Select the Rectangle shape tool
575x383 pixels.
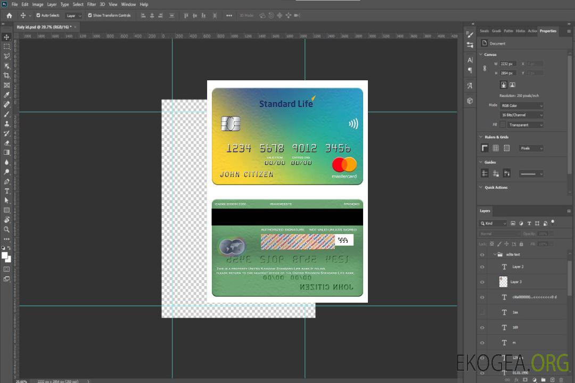click(6, 210)
